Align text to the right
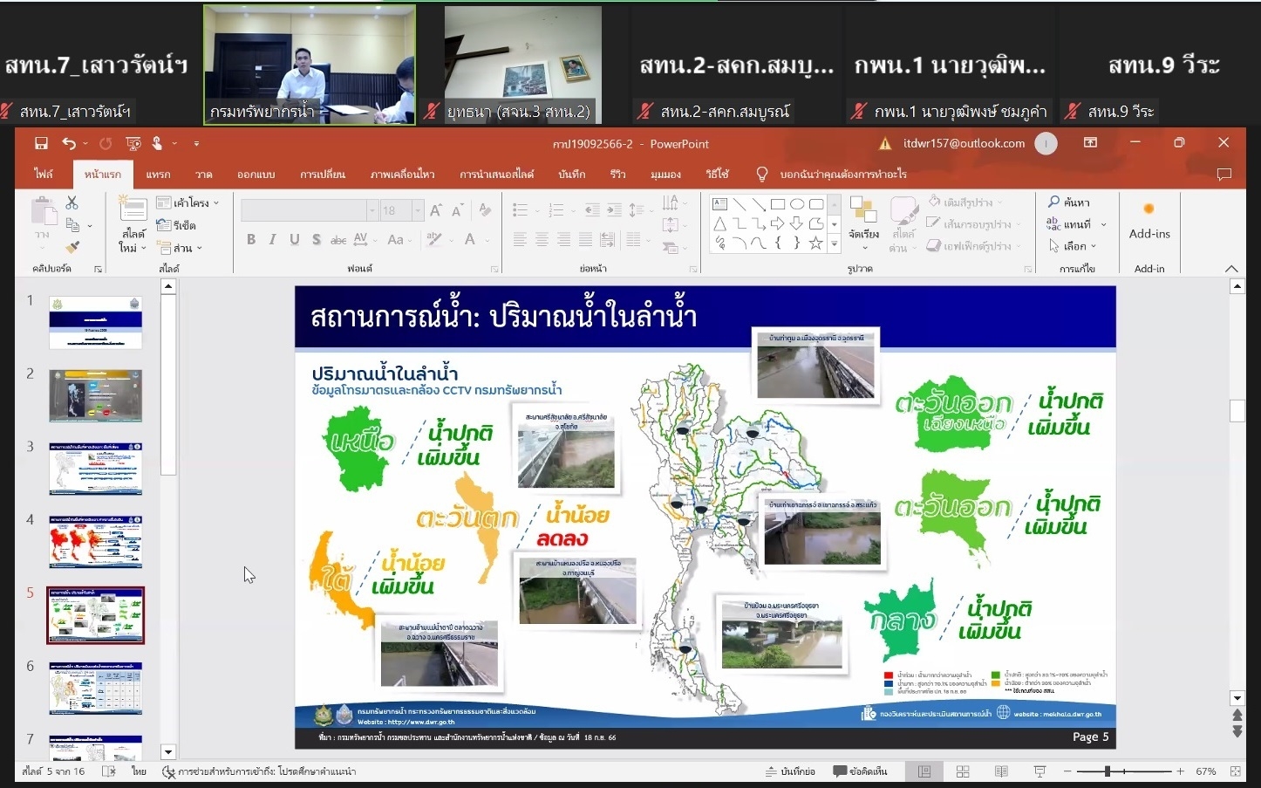The width and height of the screenshot is (1261, 788). pyautogui.click(x=563, y=239)
